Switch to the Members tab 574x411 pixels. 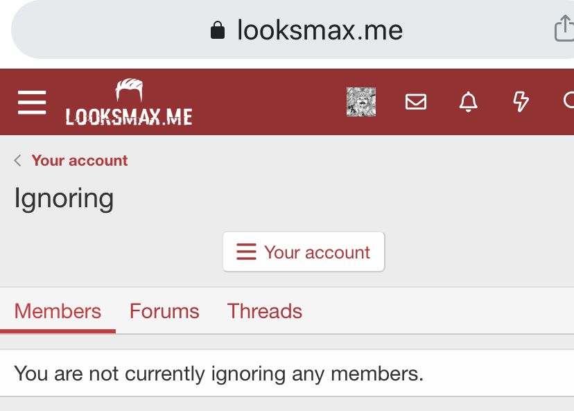tap(58, 311)
